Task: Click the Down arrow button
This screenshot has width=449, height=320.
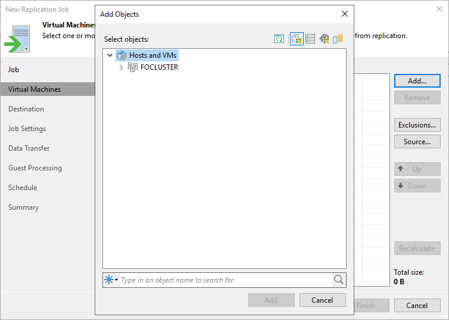Action: coord(417,186)
